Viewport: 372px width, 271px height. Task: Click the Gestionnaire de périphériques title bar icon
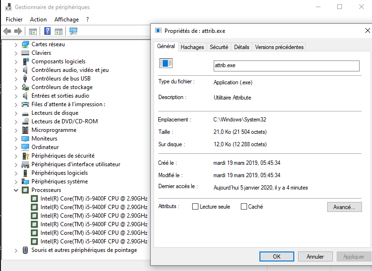tap(8, 7)
